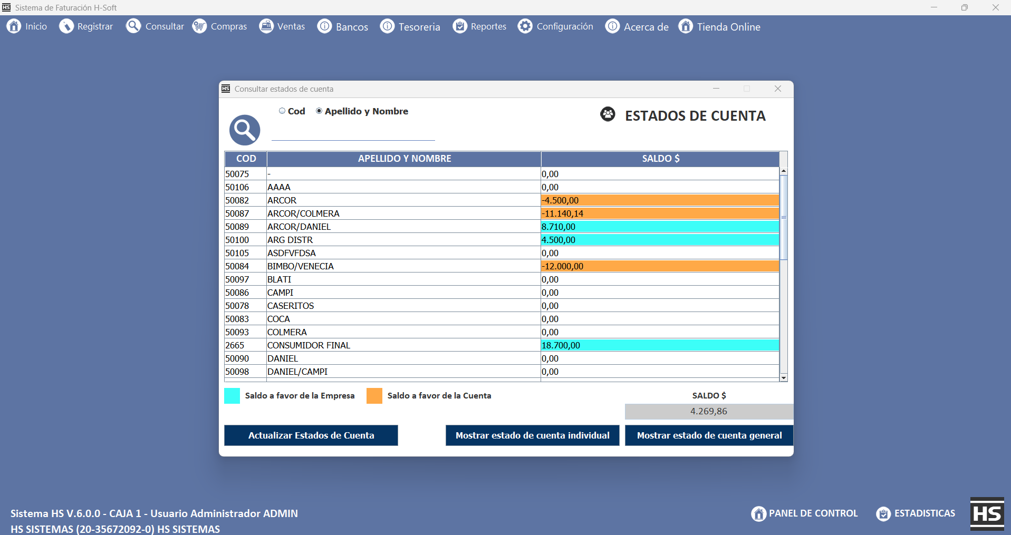This screenshot has height=535, width=1011.
Task: Click the table scrollbar down arrow
Action: click(x=784, y=377)
